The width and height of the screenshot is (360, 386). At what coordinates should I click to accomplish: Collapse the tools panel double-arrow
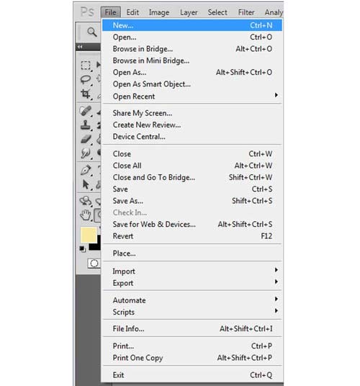(x=80, y=47)
